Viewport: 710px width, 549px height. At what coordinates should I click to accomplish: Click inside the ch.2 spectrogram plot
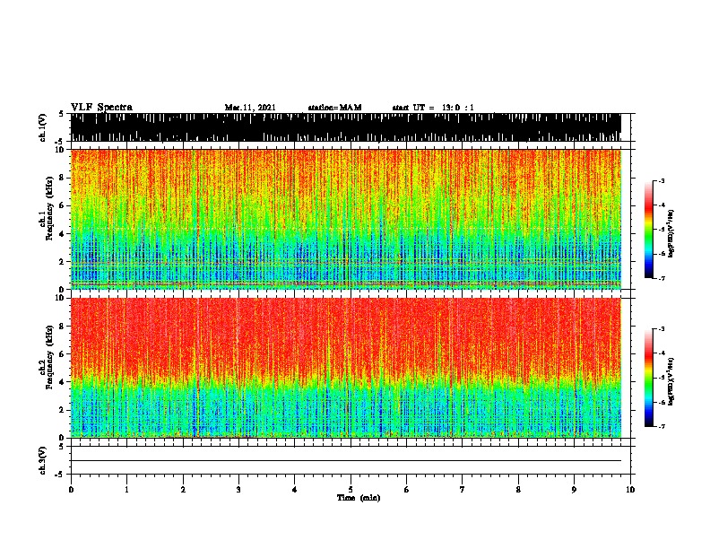pos(346,368)
